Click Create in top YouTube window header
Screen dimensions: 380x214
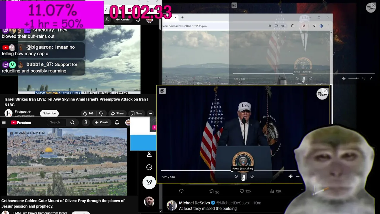pyautogui.click(x=123, y=20)
